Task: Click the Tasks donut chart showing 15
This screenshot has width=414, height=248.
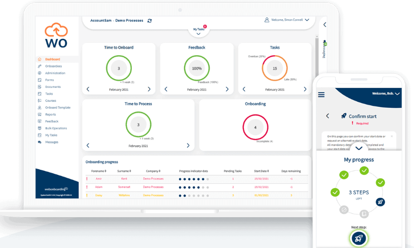Action: click(x=274, y=68)
